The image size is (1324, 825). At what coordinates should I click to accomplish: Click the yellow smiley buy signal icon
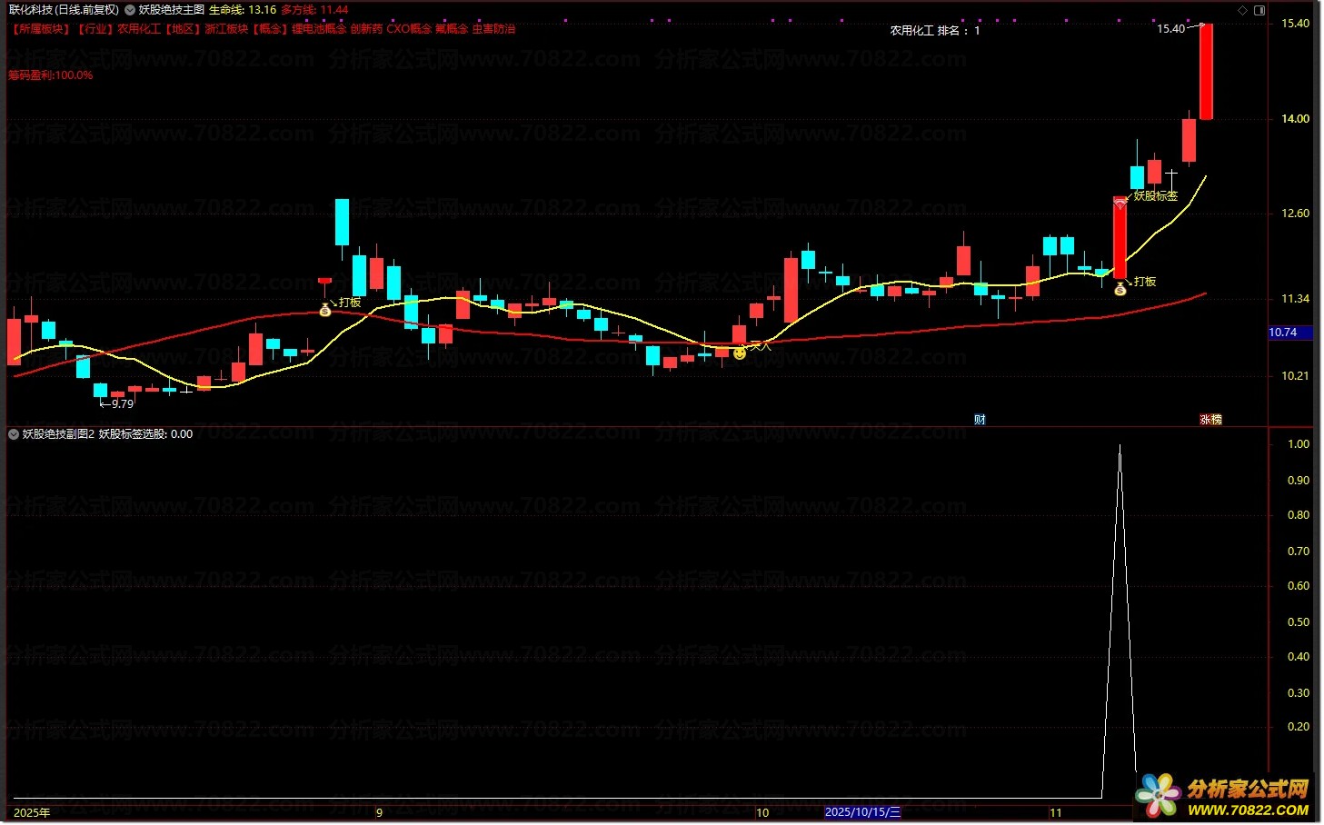tap(740, 353)
